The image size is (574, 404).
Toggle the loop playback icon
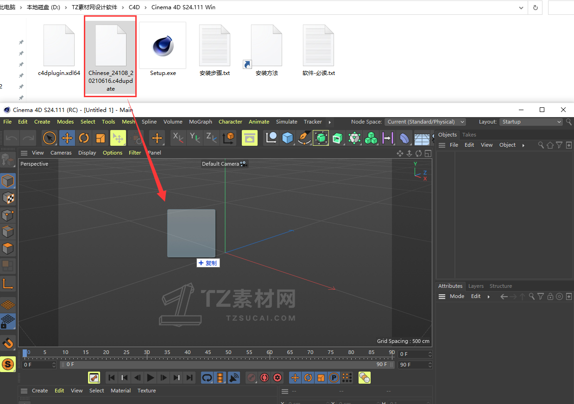pos(207,378)
